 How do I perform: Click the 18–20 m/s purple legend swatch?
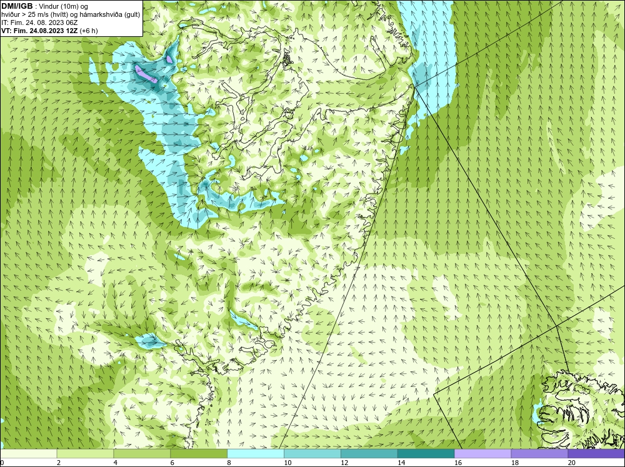tap(540, 454)
